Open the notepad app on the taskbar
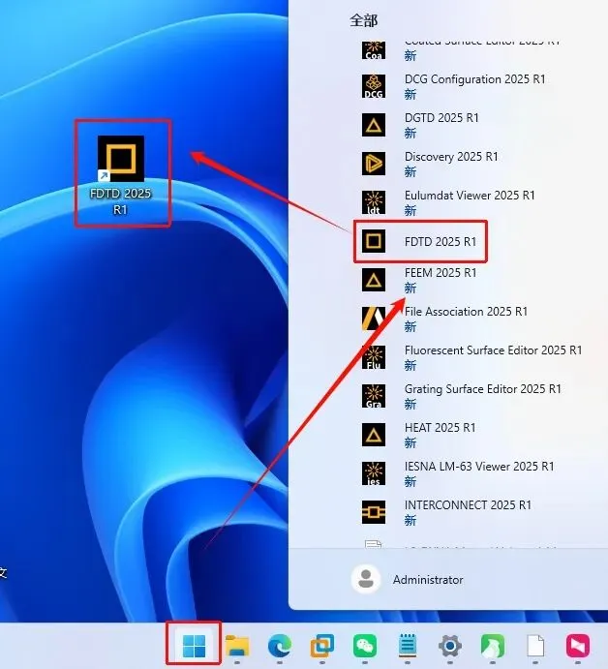Screen dimensions: 608x669 click(x=408, y=646)
